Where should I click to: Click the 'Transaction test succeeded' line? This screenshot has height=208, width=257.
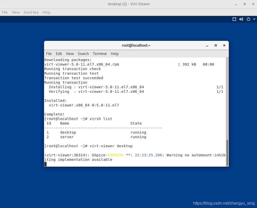(x=74, y=78)
